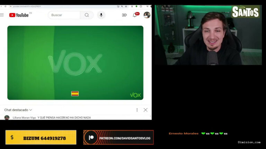Focus the Buscar search field

click(x=64, y=15)
